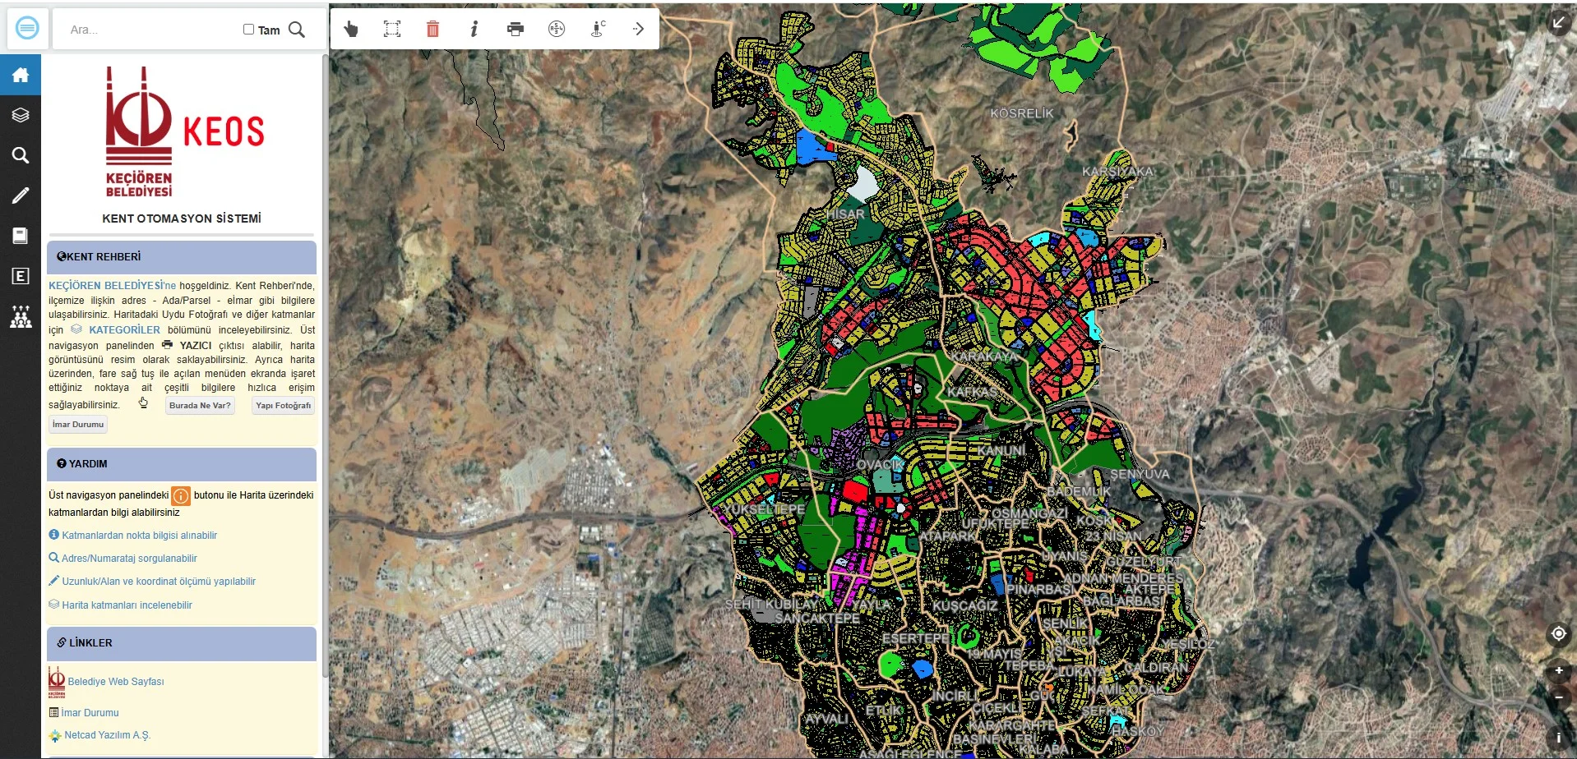Select the info query tool

coord(474,30)
